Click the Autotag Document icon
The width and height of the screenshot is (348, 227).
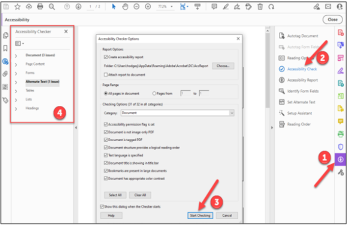point(282,35)
